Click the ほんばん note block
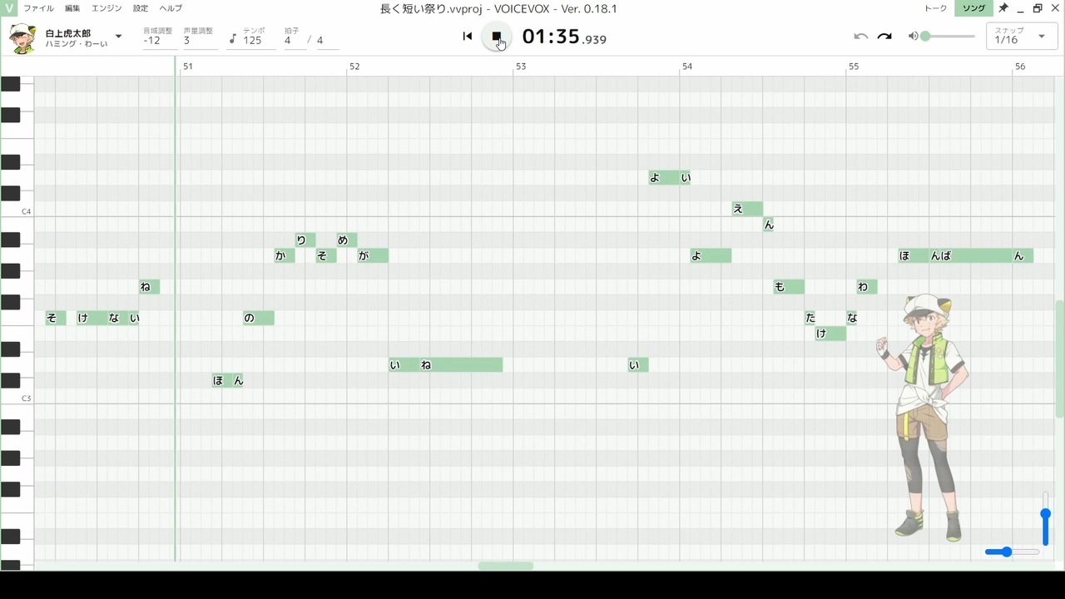1065x599 pixels. pyautogui.click(x=965, y=255)
